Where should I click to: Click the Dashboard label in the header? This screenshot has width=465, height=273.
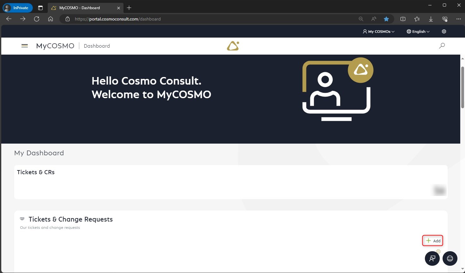[97, 46]
